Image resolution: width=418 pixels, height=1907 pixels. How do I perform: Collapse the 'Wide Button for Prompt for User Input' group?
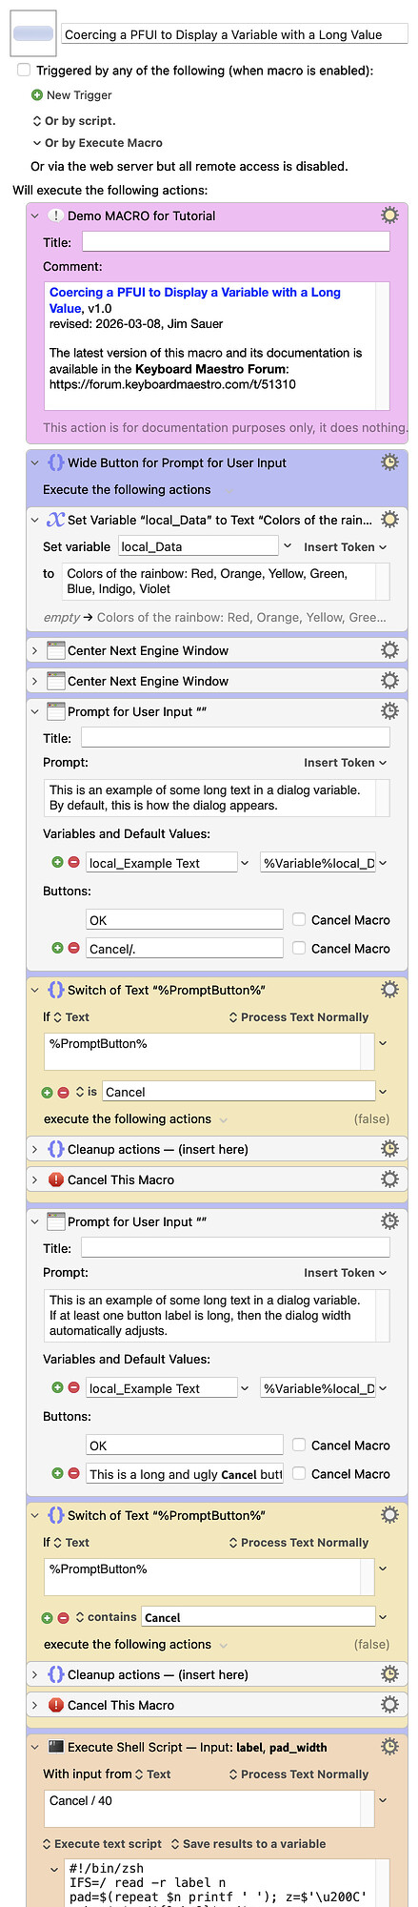35,462
